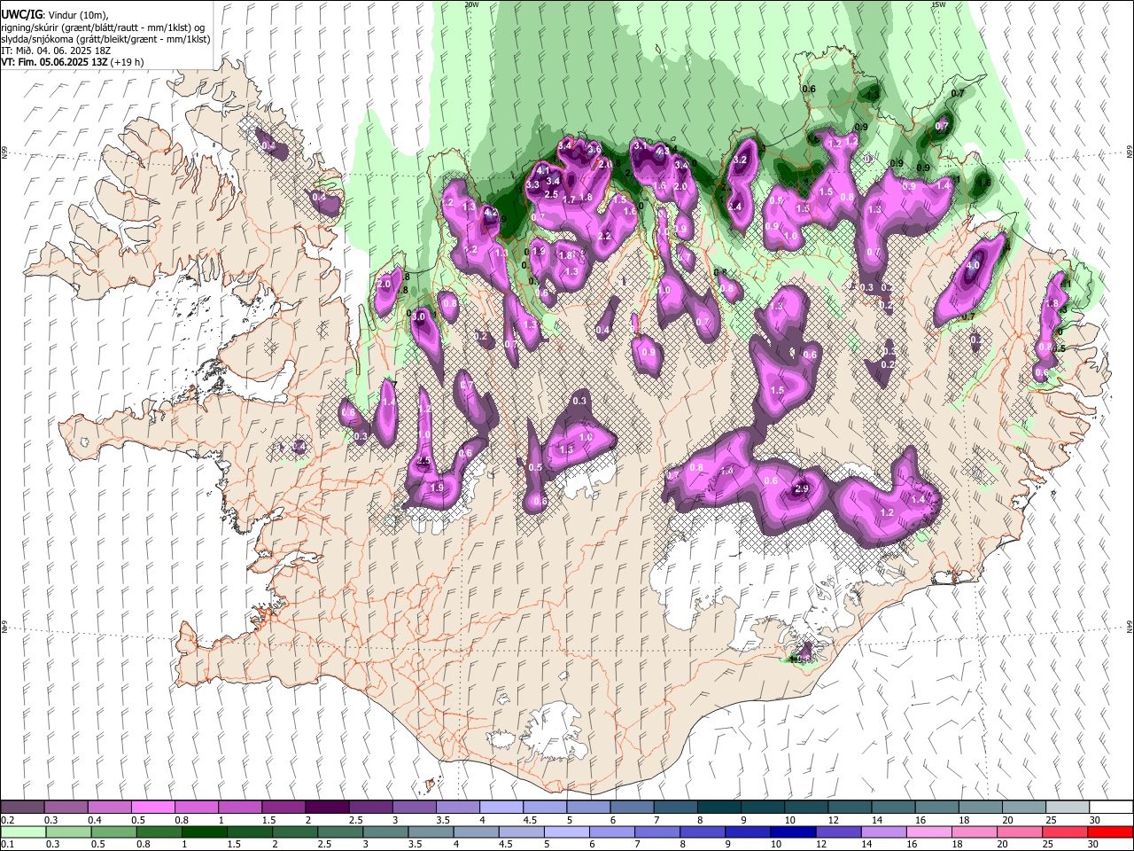Click the bold "UWC/IG" title text
Image resolution: width=1134 pixels, height=851 pixels.
tap(21, 14)
